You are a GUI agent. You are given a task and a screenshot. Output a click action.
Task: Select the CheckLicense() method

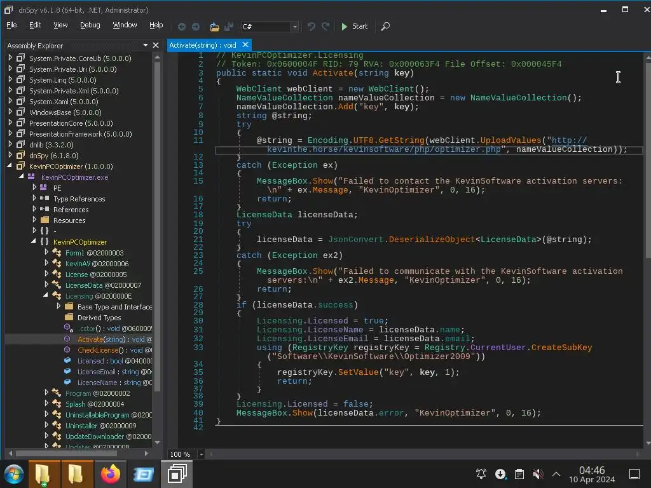click(114, 350)
